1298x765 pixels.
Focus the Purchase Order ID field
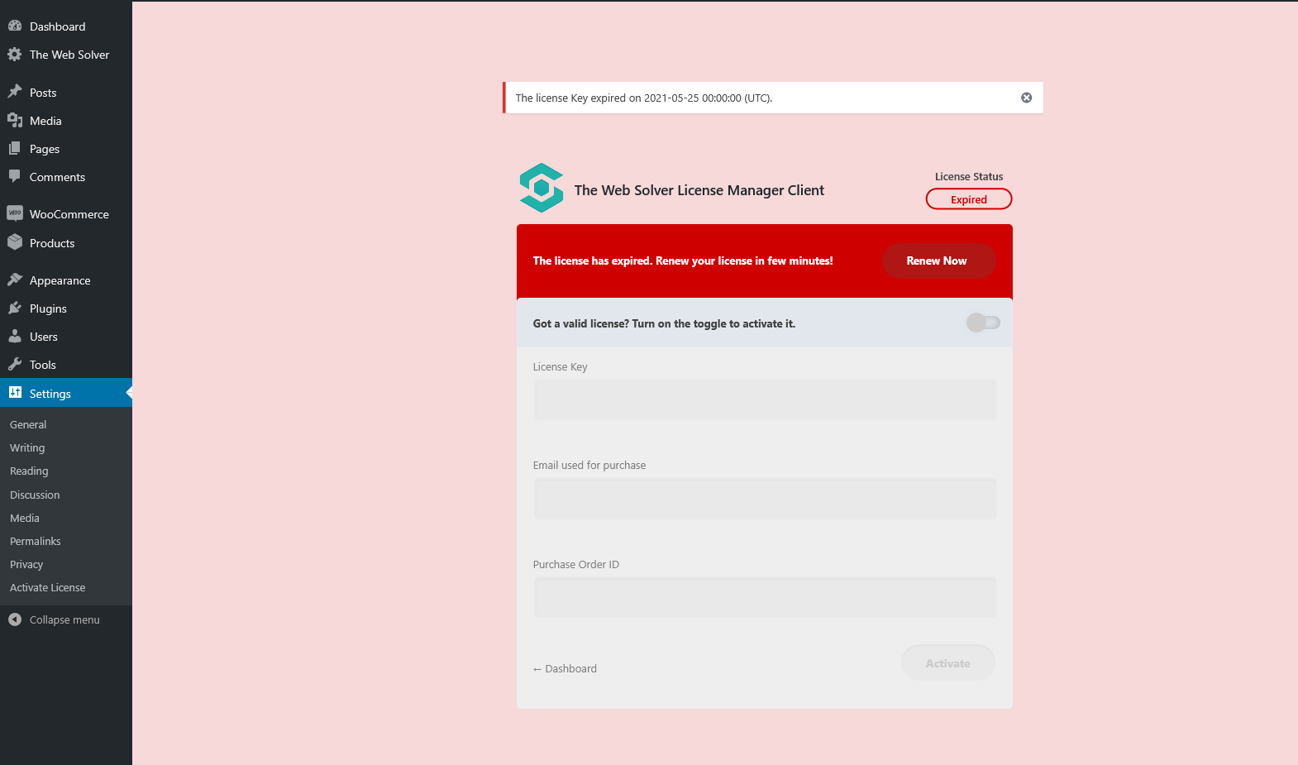click(x=765, y=597)
